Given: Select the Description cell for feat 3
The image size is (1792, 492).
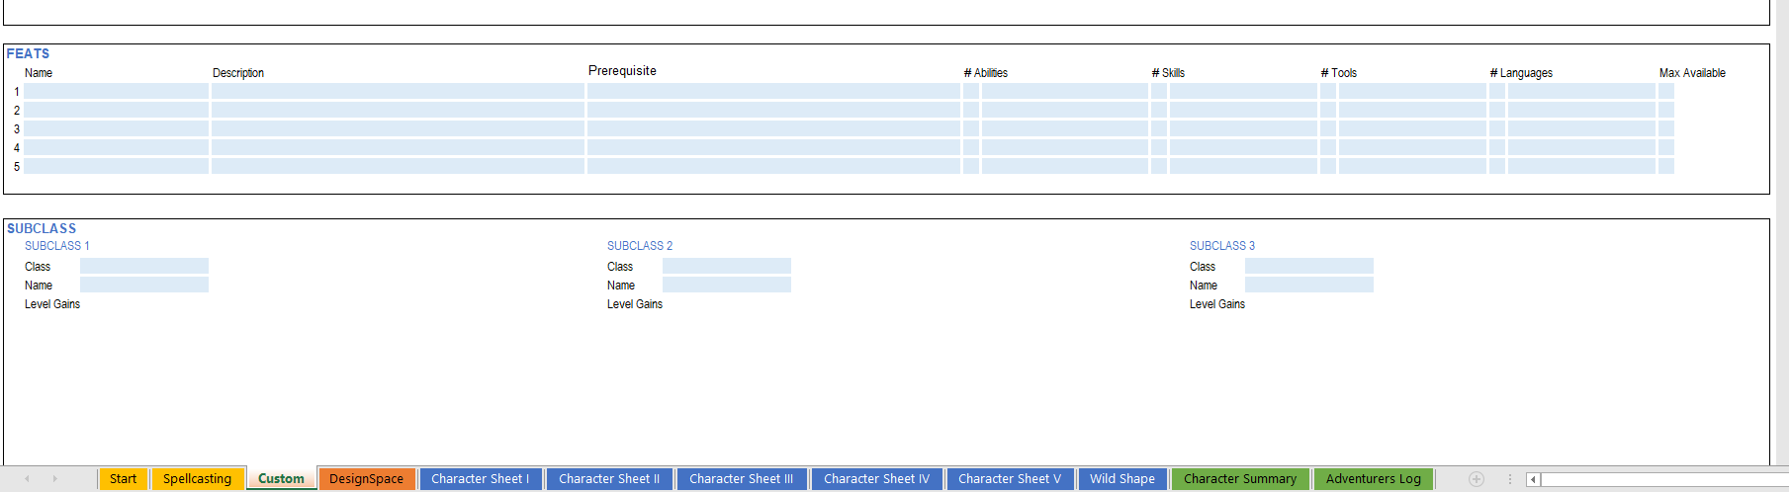Looking at the screenshot, I should pyautogui.click(x=397, y=128).
